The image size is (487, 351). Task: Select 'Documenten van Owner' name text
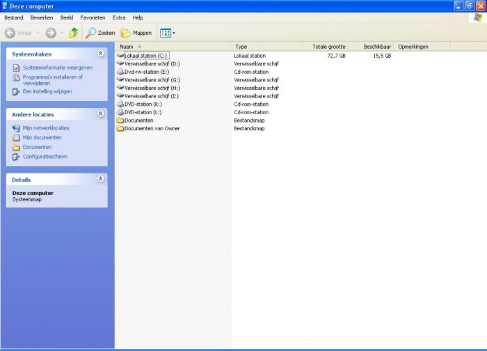click(x=152, y=128)
